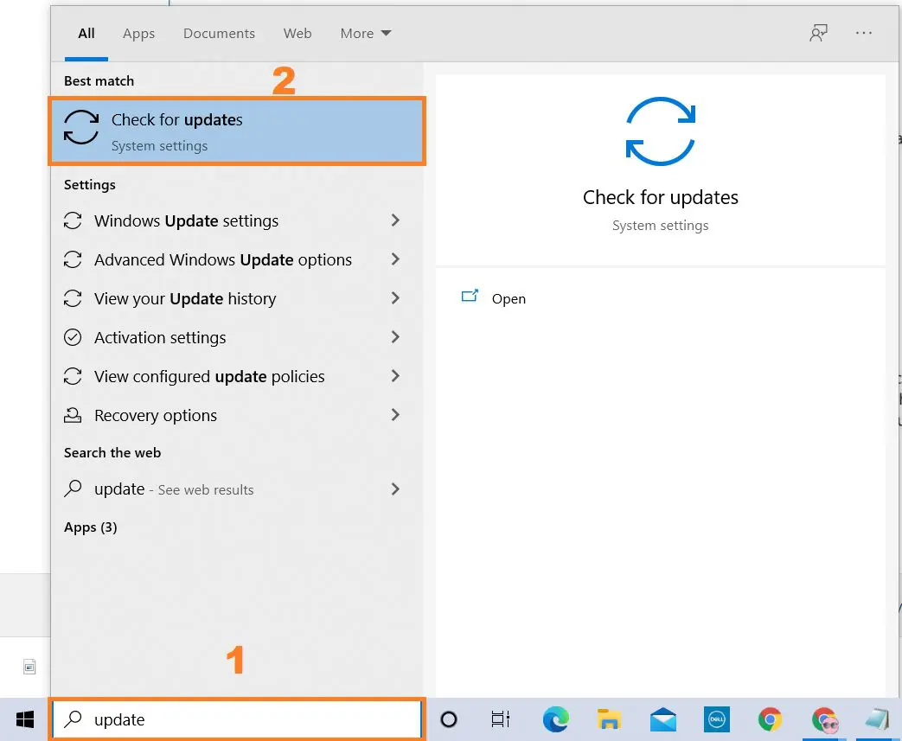Click the Windows Start button
Screen dimensions: 902x741
(x=24, y=719)
